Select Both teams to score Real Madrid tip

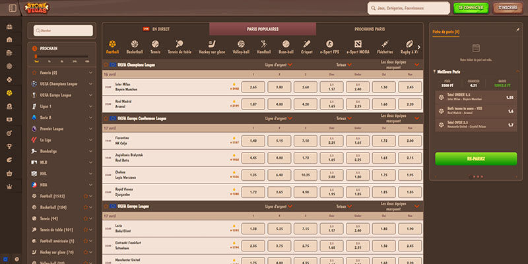coord(476,111)
